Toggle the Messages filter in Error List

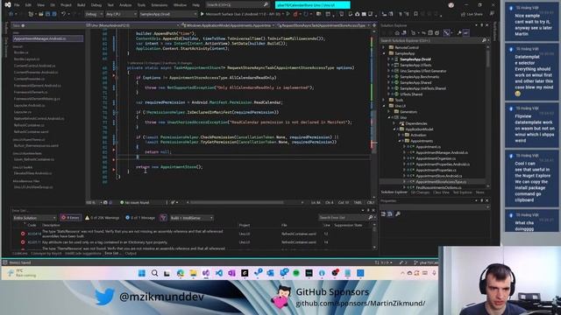point(140,218)
